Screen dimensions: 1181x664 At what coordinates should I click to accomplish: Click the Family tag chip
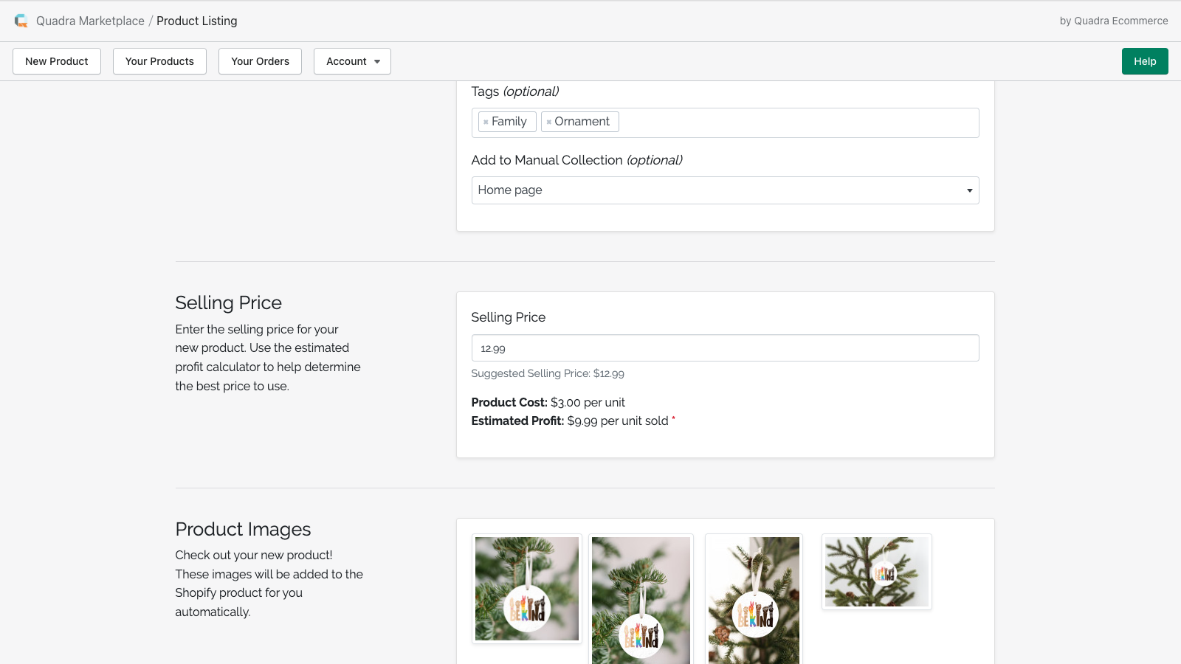click(507, 122)
